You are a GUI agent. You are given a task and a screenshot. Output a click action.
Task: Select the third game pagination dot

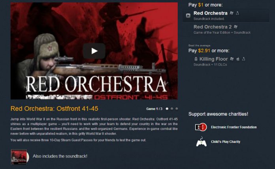click(177, 109)
